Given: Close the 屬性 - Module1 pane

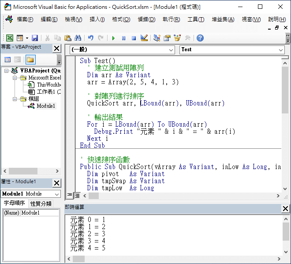Looking at the screenshot, I should pyautogui.click(x=56, y=183).
